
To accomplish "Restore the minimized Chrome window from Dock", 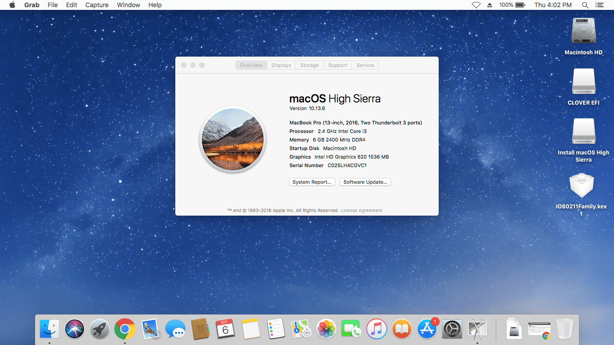I will pos(539,330).
